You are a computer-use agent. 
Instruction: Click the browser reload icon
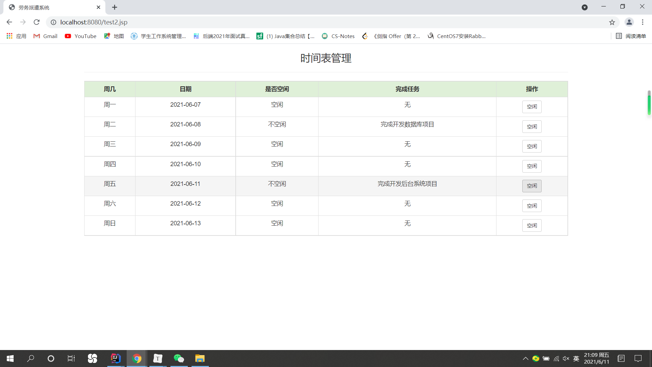coord(37,22)
